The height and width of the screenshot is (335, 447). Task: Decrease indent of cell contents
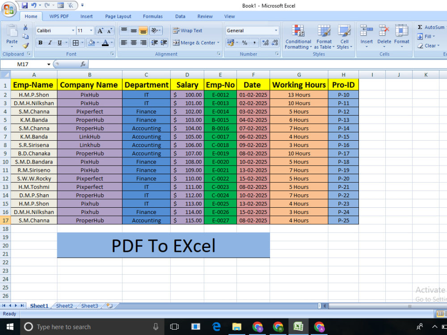click(154, 43)
